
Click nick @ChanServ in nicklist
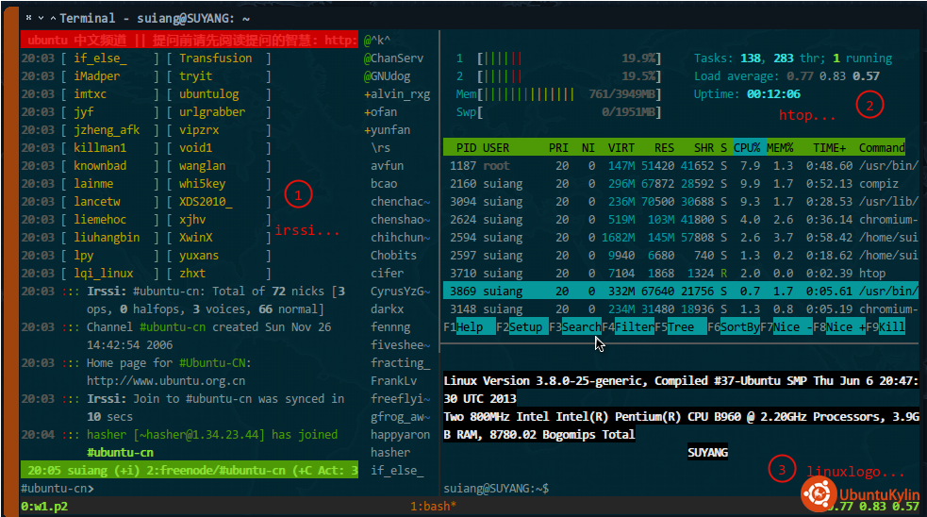tap(394, 58)
